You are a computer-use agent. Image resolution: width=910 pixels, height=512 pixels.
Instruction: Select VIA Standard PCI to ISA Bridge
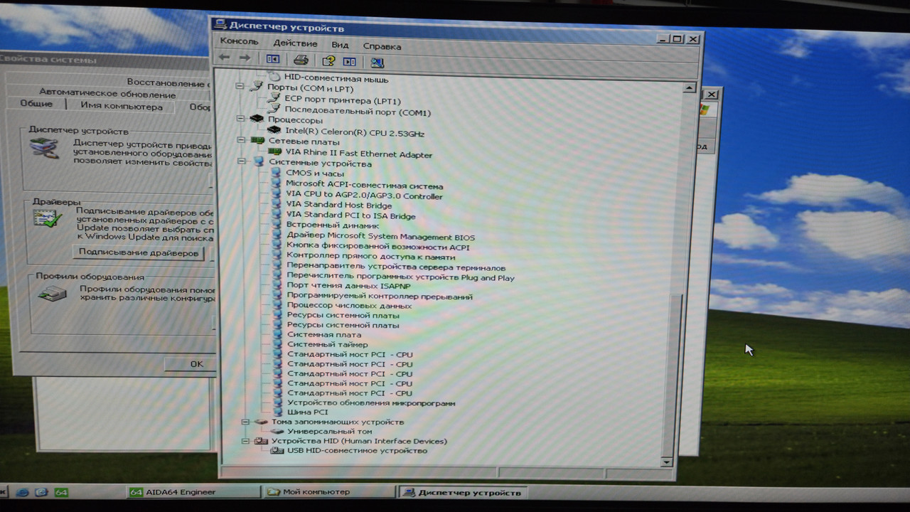coord(350,215)
